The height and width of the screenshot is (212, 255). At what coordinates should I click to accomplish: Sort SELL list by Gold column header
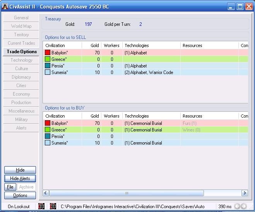[x=92, y=45]
